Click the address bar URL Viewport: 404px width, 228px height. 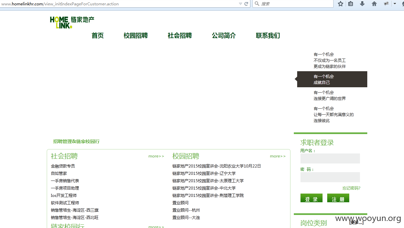click(60, 4)
